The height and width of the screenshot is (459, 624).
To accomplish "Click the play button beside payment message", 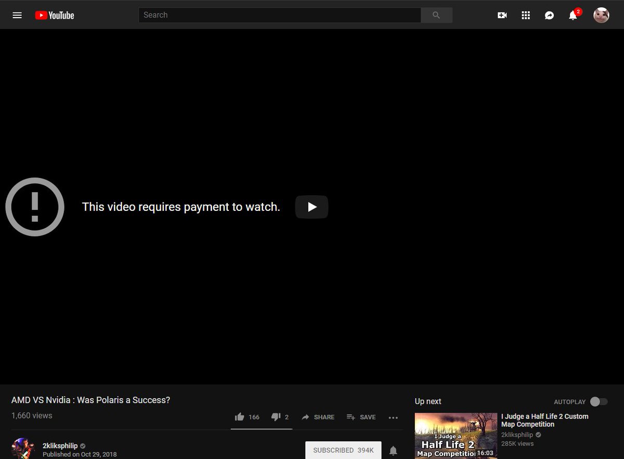I will point(311,207).
